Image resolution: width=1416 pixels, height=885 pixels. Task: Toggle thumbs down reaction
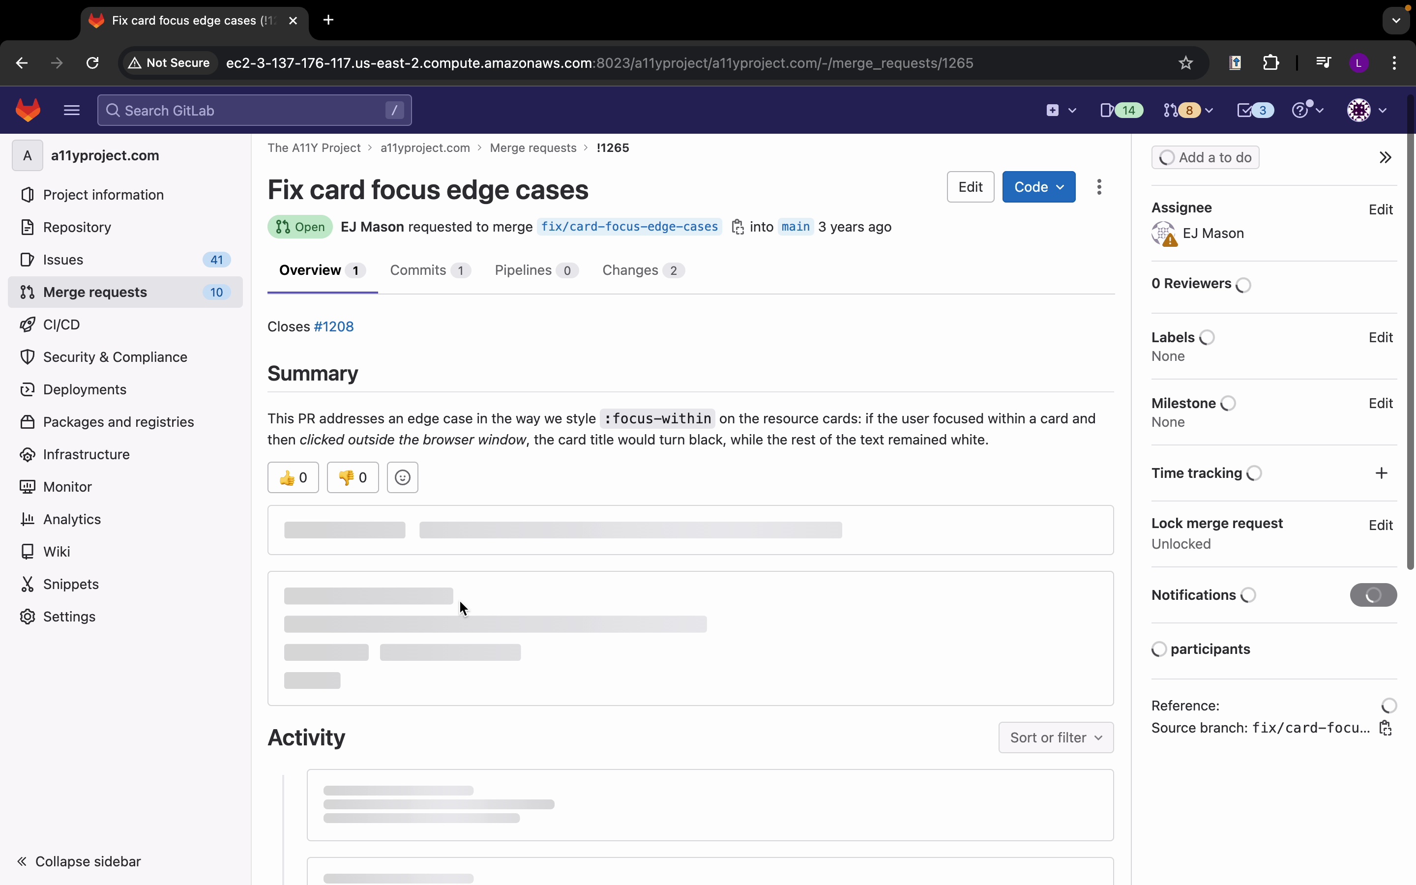point(353,477)
